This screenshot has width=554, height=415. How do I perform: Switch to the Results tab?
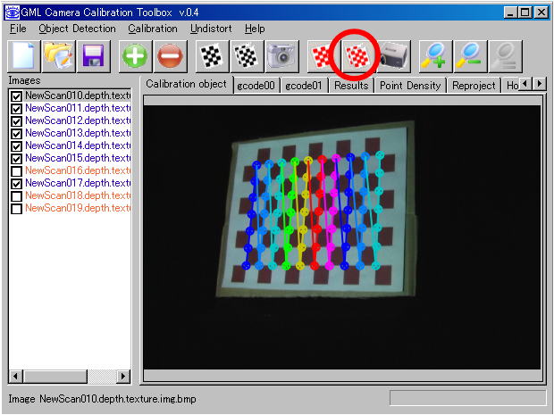[351, 86]
